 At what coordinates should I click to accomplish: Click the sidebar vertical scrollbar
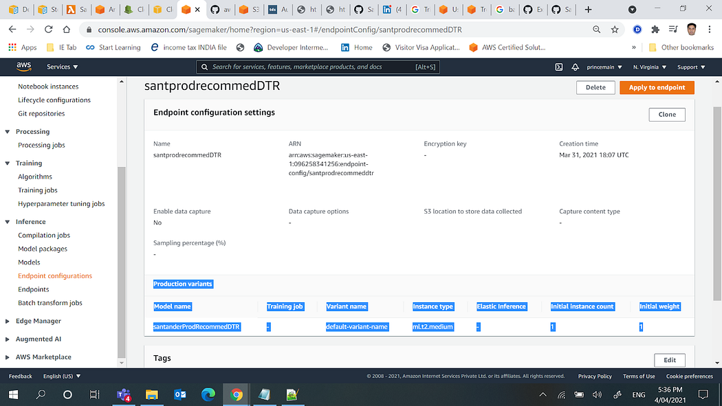pyautogui.click(x=122, y=262)
